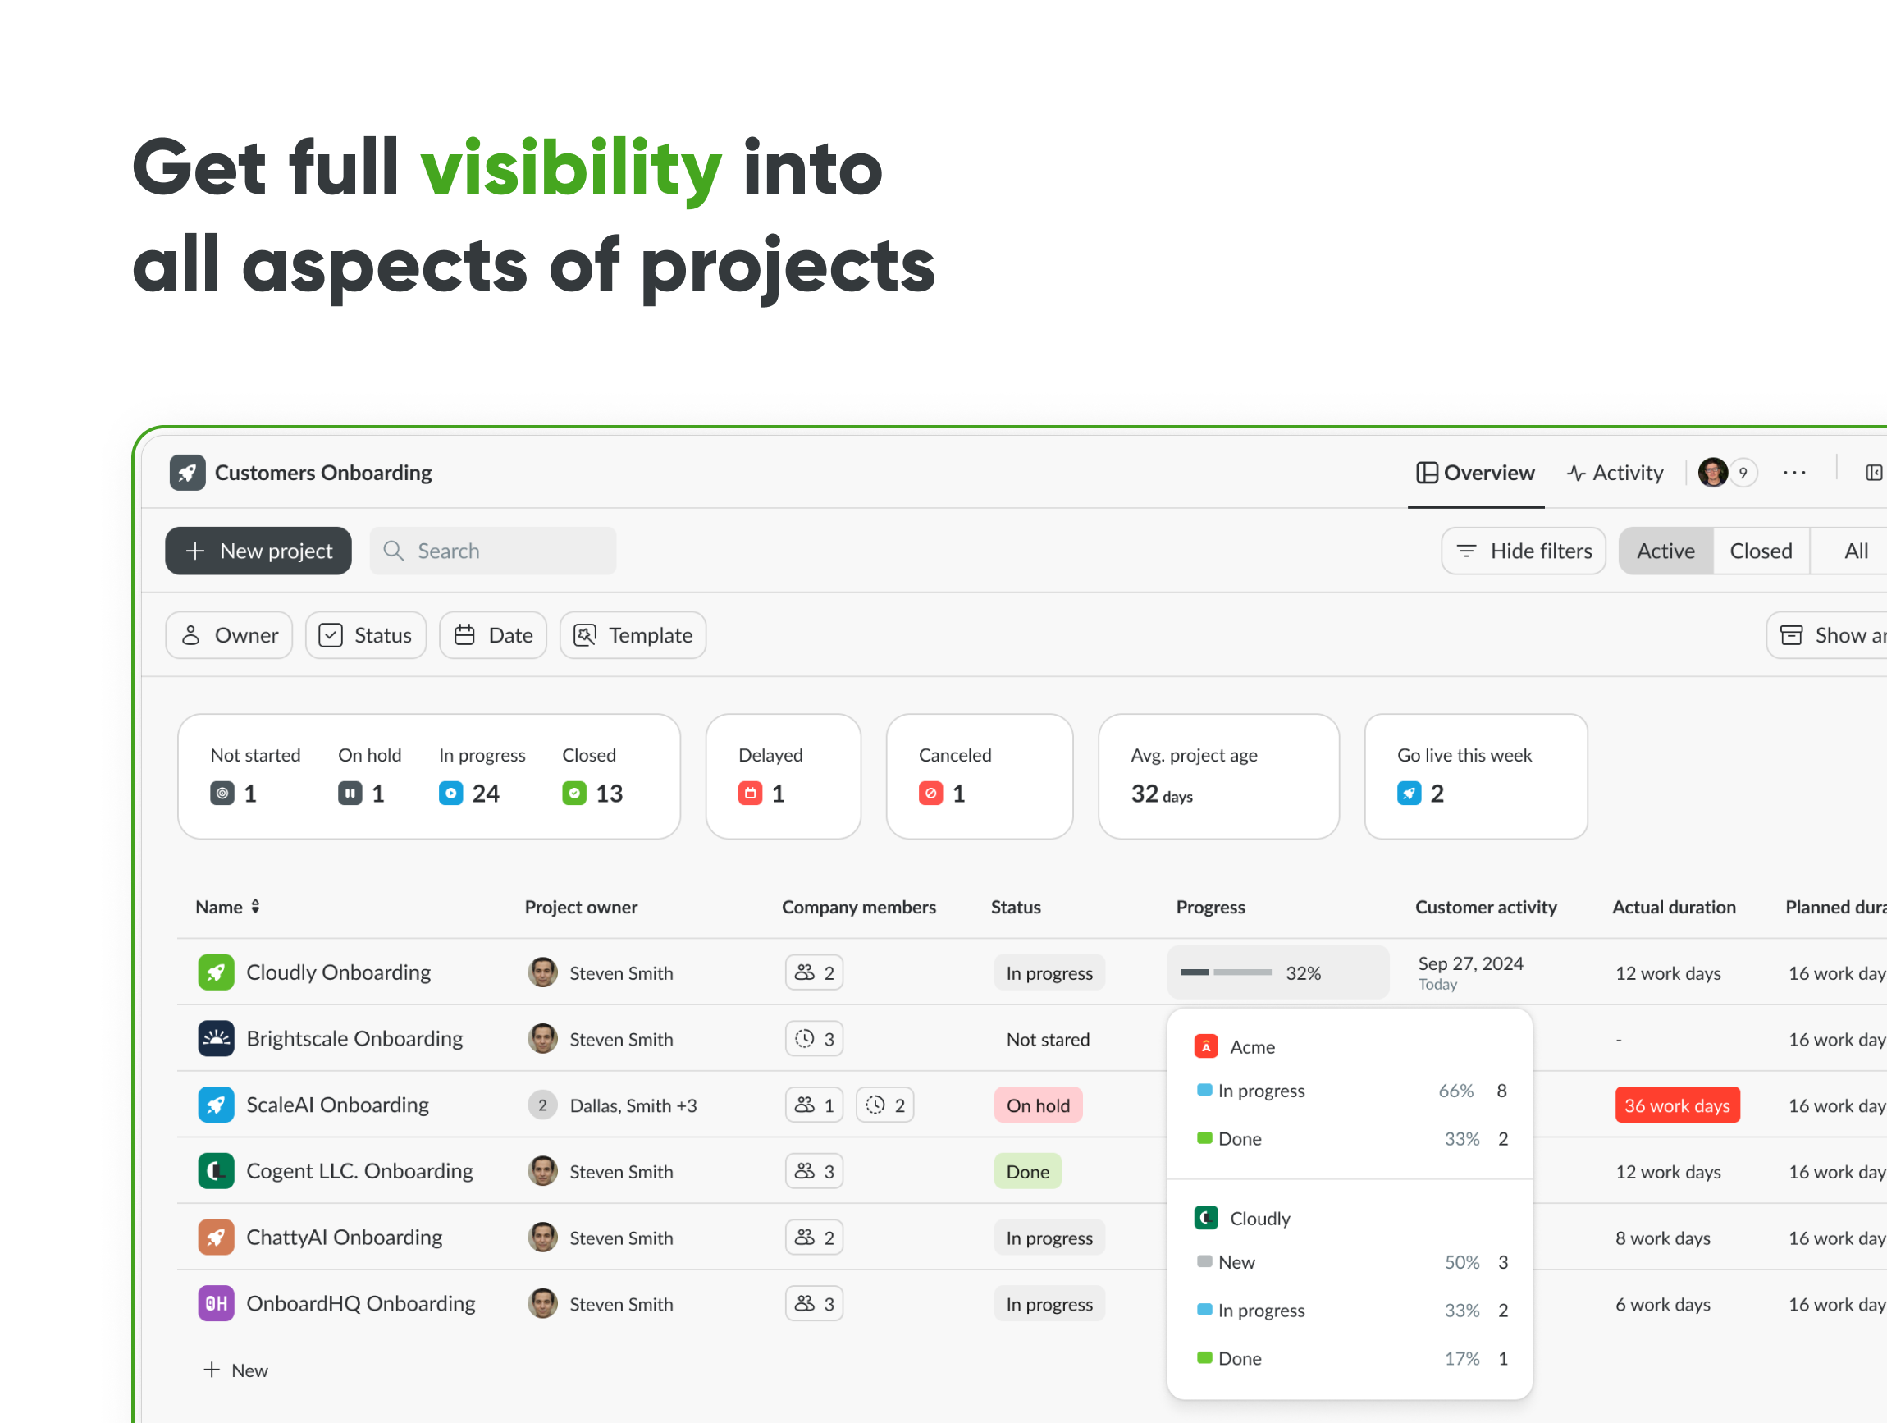Viewport: 1887px width, 1423px height.
Task: Open the Status filter dropdown
Action: [x=366, y=635]
